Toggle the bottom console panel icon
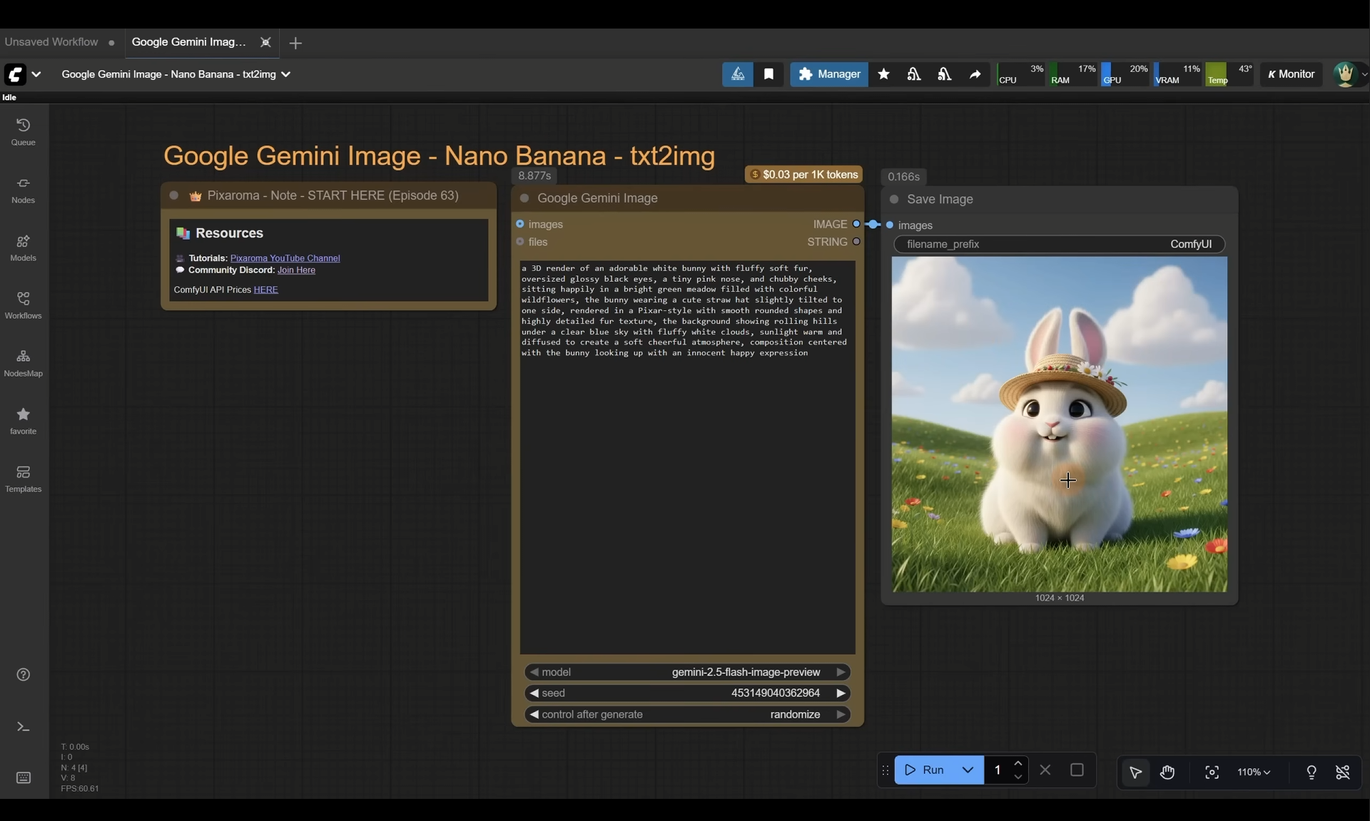 click(23, 727)
